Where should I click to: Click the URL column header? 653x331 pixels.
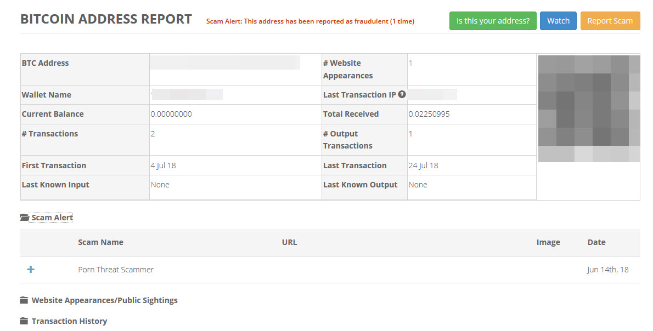pyautogui.click(x=289, y=242)
